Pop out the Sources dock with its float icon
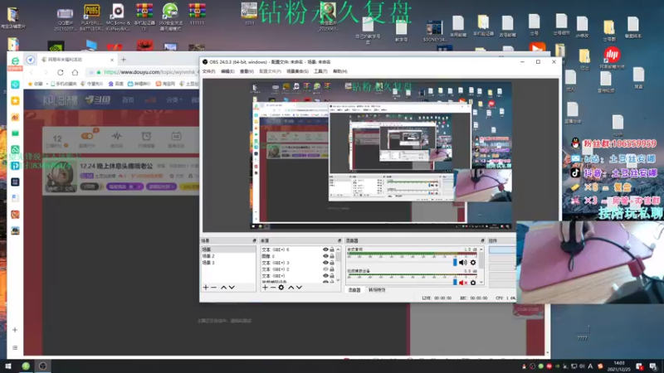Screen dimensions: 664x373 [339, 240]
